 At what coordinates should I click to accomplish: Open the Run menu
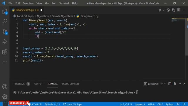pyautogui.click(x=54, y=3)
